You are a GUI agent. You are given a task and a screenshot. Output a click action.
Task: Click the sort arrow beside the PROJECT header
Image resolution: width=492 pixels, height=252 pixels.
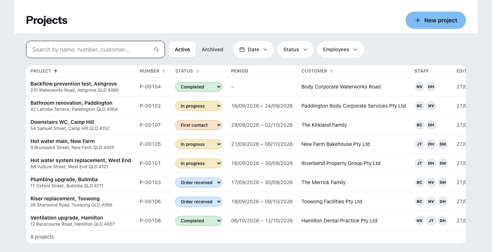click(x=56, y=71)
